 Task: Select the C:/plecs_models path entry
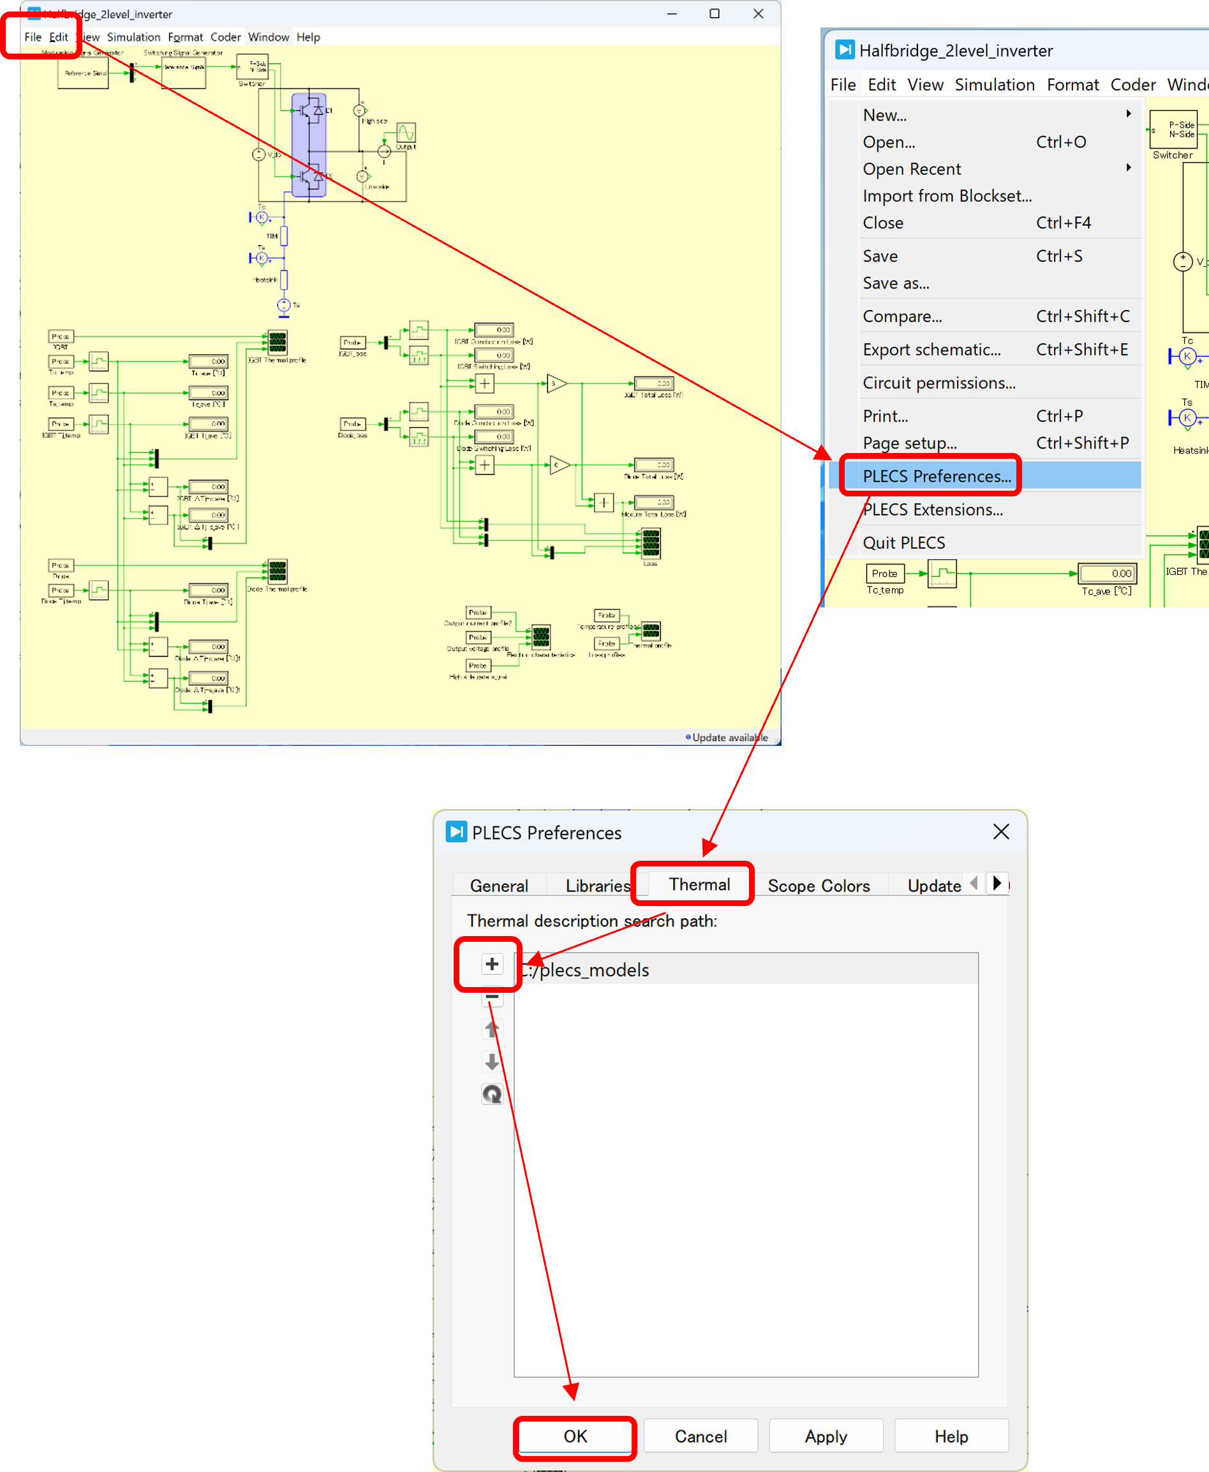pos(745,970)
